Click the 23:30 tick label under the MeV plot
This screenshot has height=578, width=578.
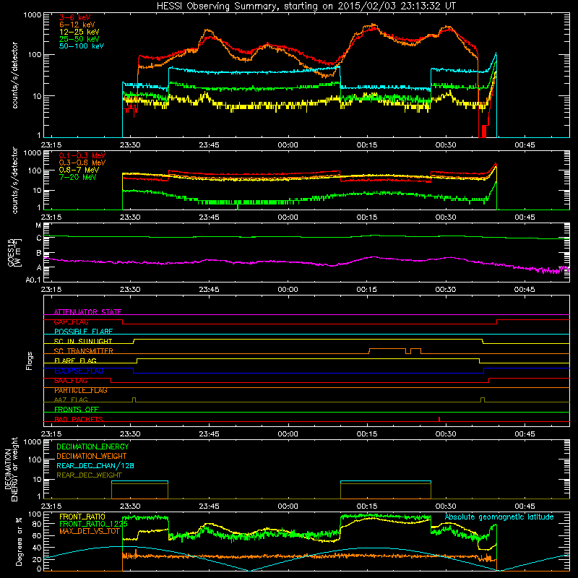pyautogui.click(x=130, y=217)
